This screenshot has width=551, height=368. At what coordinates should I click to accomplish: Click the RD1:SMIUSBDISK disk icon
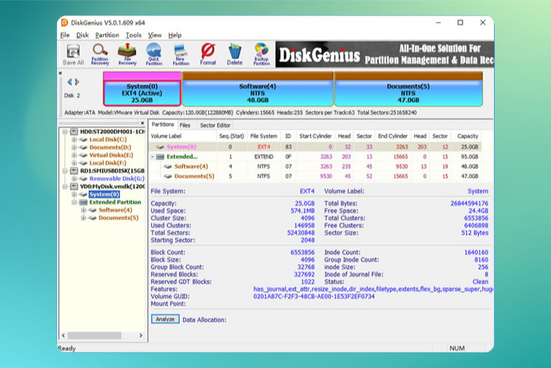click(x=74, y=170)
